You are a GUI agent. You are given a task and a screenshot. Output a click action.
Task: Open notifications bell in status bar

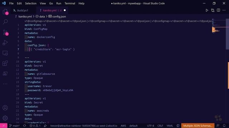tap(224, 126)
